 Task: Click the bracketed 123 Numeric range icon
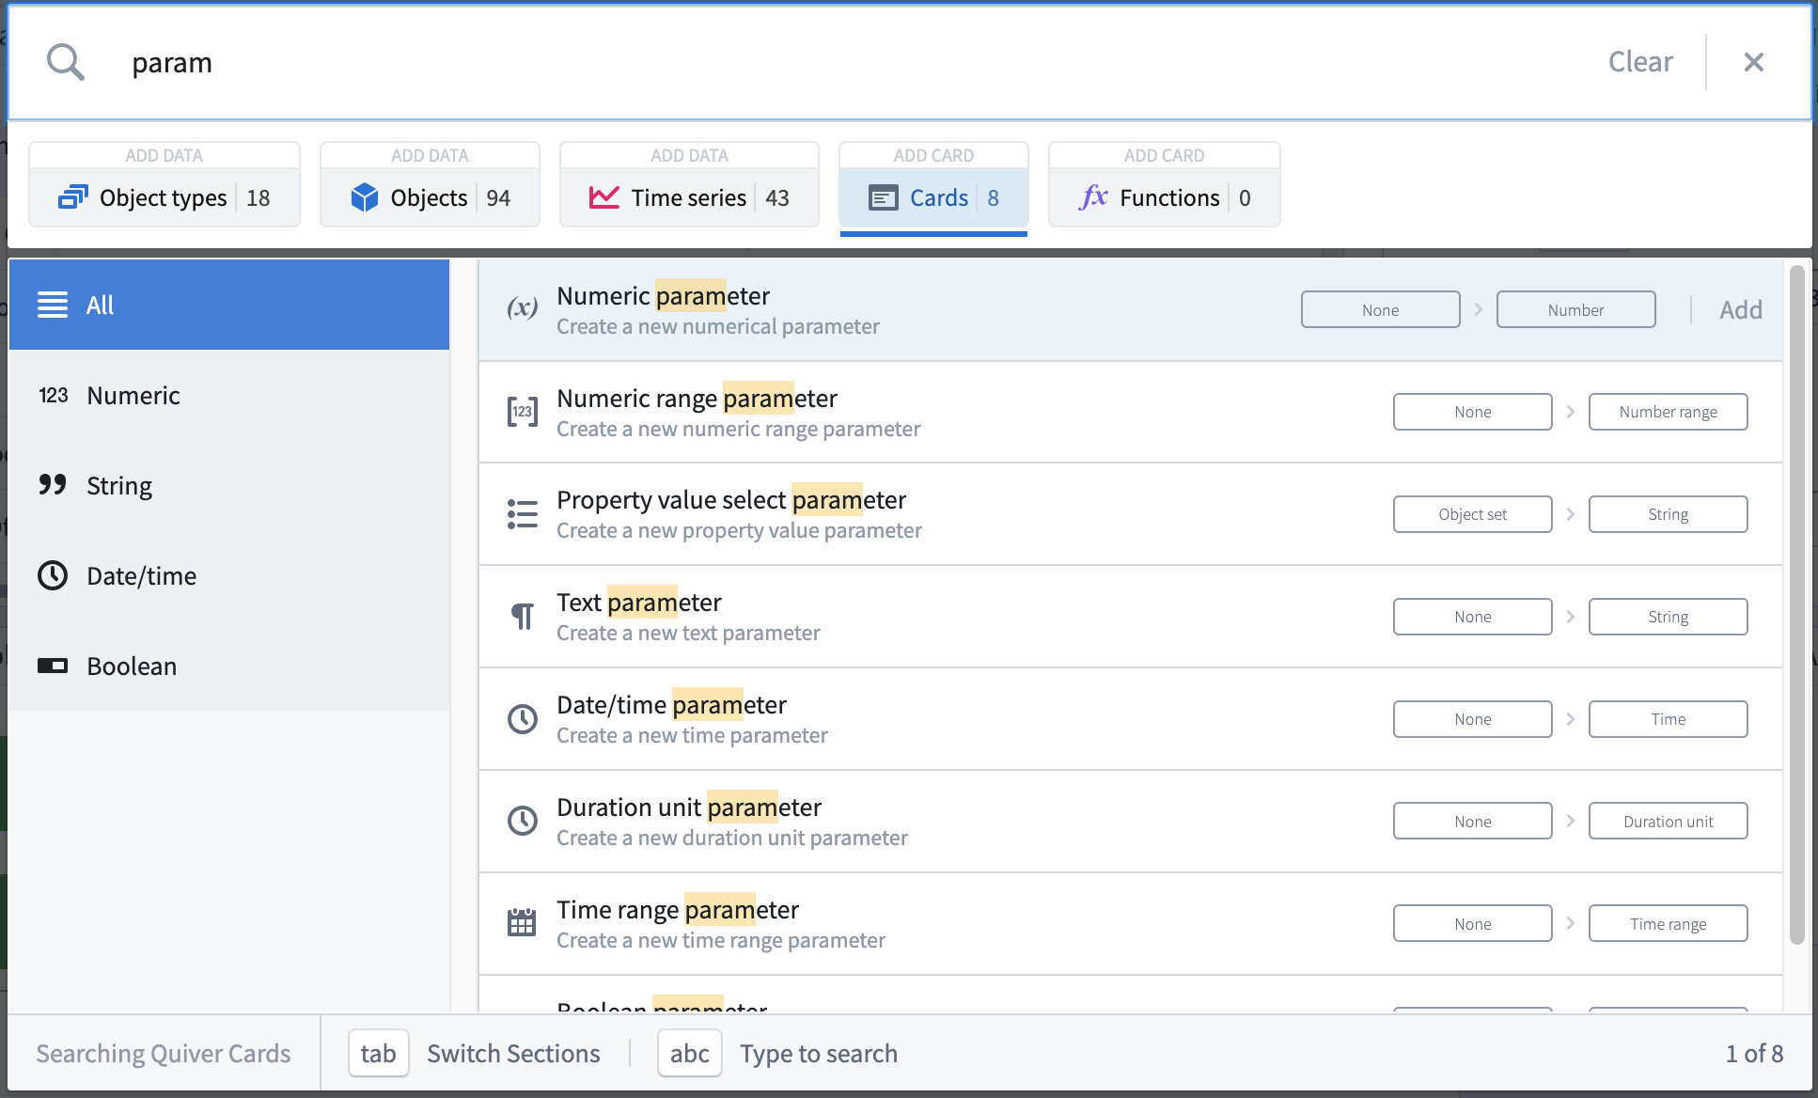click(x=523, y=412)
